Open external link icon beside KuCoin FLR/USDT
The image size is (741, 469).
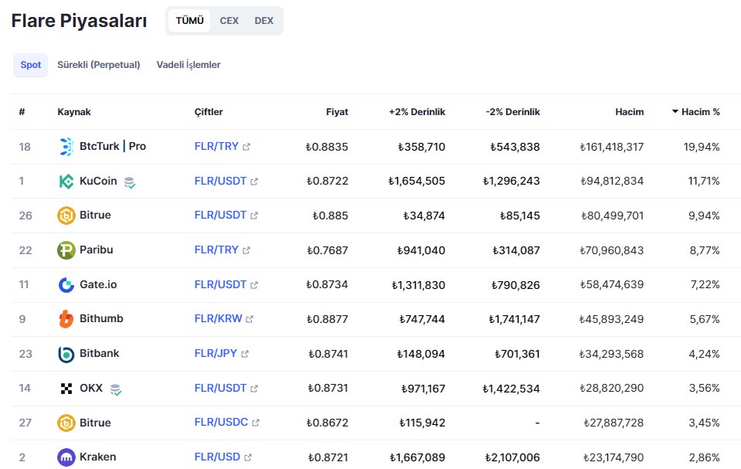click(254, 182)
